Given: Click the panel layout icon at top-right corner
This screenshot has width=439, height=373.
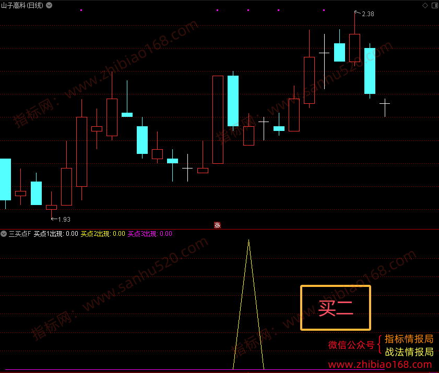Looking at the screenshot, I should [x=435, y=5].
